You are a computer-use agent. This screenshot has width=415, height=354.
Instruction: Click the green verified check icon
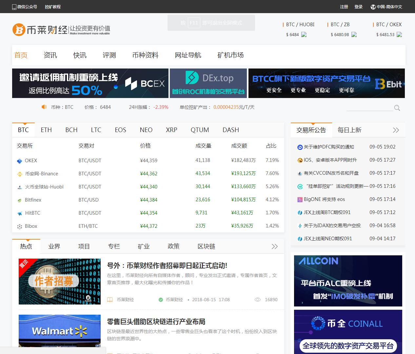[161, 300]
